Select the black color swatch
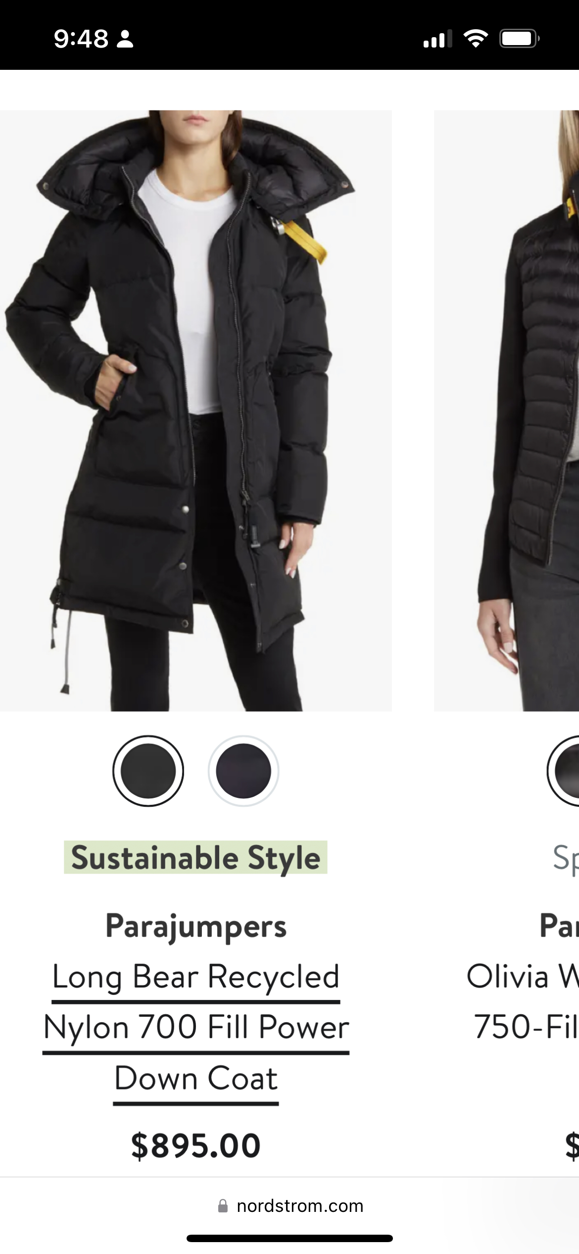Viewport: 579px width, 1254px height. (148, 771)
